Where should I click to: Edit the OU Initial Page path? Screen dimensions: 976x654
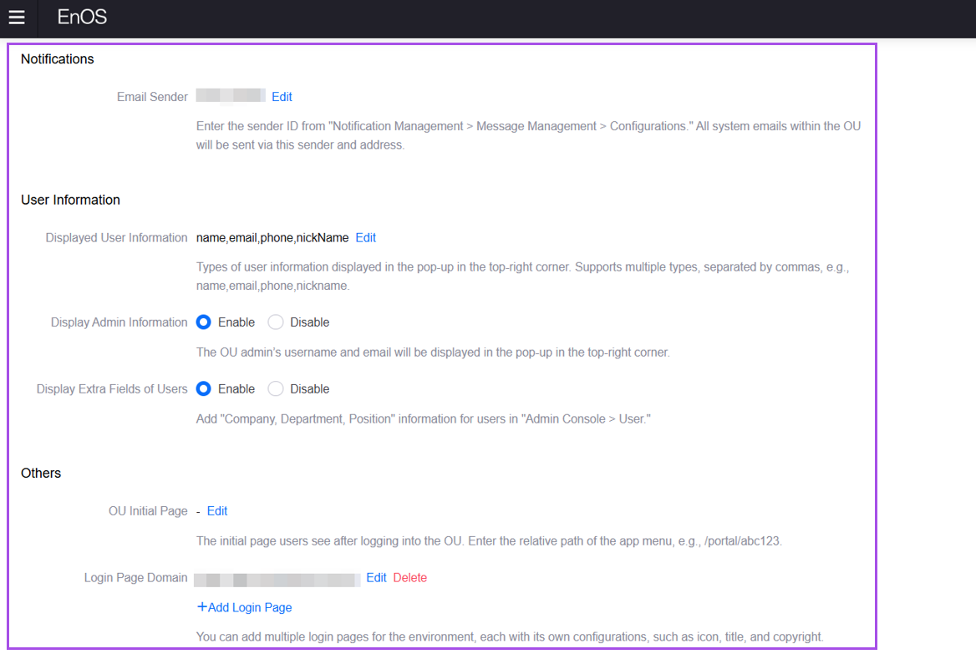point(217,511)
